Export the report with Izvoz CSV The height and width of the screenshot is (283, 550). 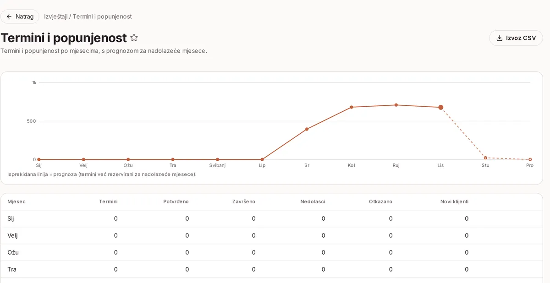click(x=516, y=38)
